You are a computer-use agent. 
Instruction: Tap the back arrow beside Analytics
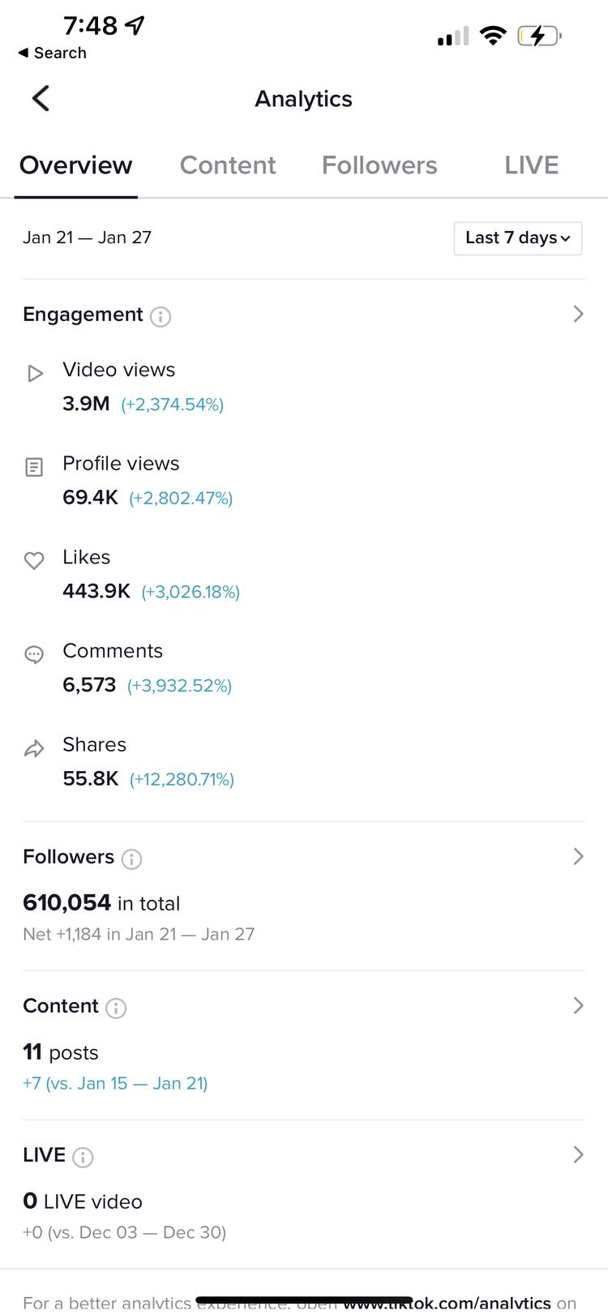[41, 99]
